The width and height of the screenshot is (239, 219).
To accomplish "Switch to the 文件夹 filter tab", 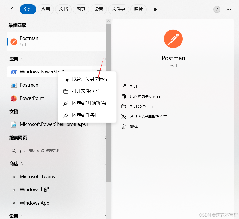I will tap(118, 9).
